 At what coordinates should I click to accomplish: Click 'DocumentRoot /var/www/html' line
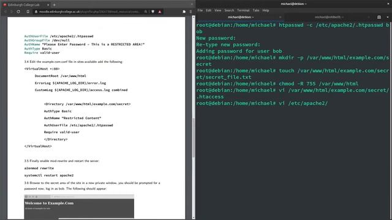coord(61,76)
